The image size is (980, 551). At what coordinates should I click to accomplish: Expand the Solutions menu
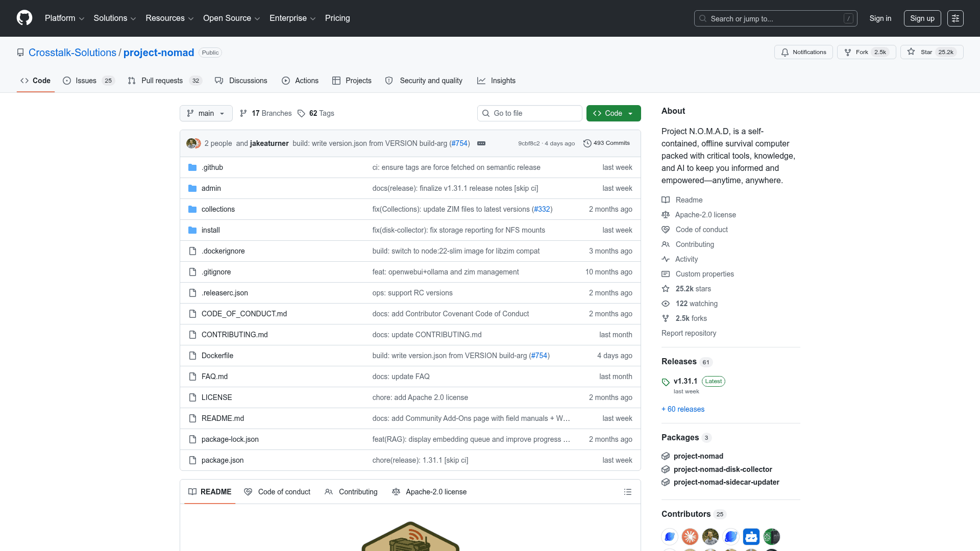click(114, 18)
